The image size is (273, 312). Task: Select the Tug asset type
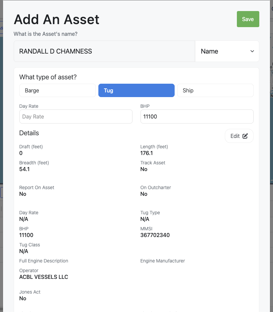136,90
